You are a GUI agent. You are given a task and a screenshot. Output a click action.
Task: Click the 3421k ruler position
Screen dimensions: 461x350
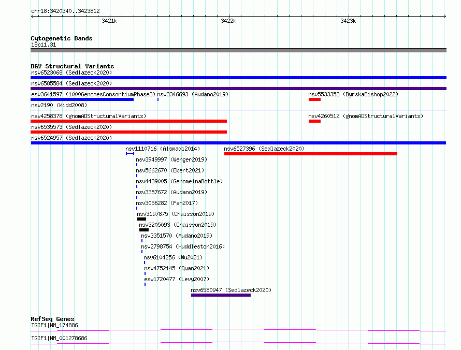click(109, 21)
